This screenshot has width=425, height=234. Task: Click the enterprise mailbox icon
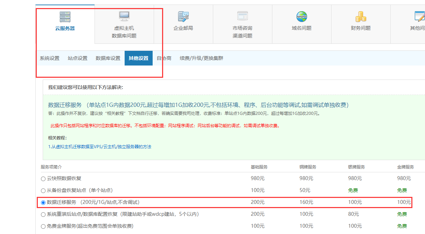183,16
